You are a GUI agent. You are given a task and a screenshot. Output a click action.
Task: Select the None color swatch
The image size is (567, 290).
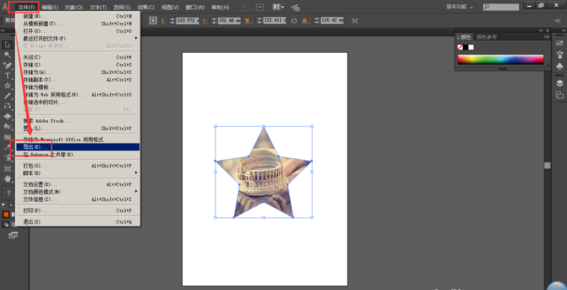(460, 48)
